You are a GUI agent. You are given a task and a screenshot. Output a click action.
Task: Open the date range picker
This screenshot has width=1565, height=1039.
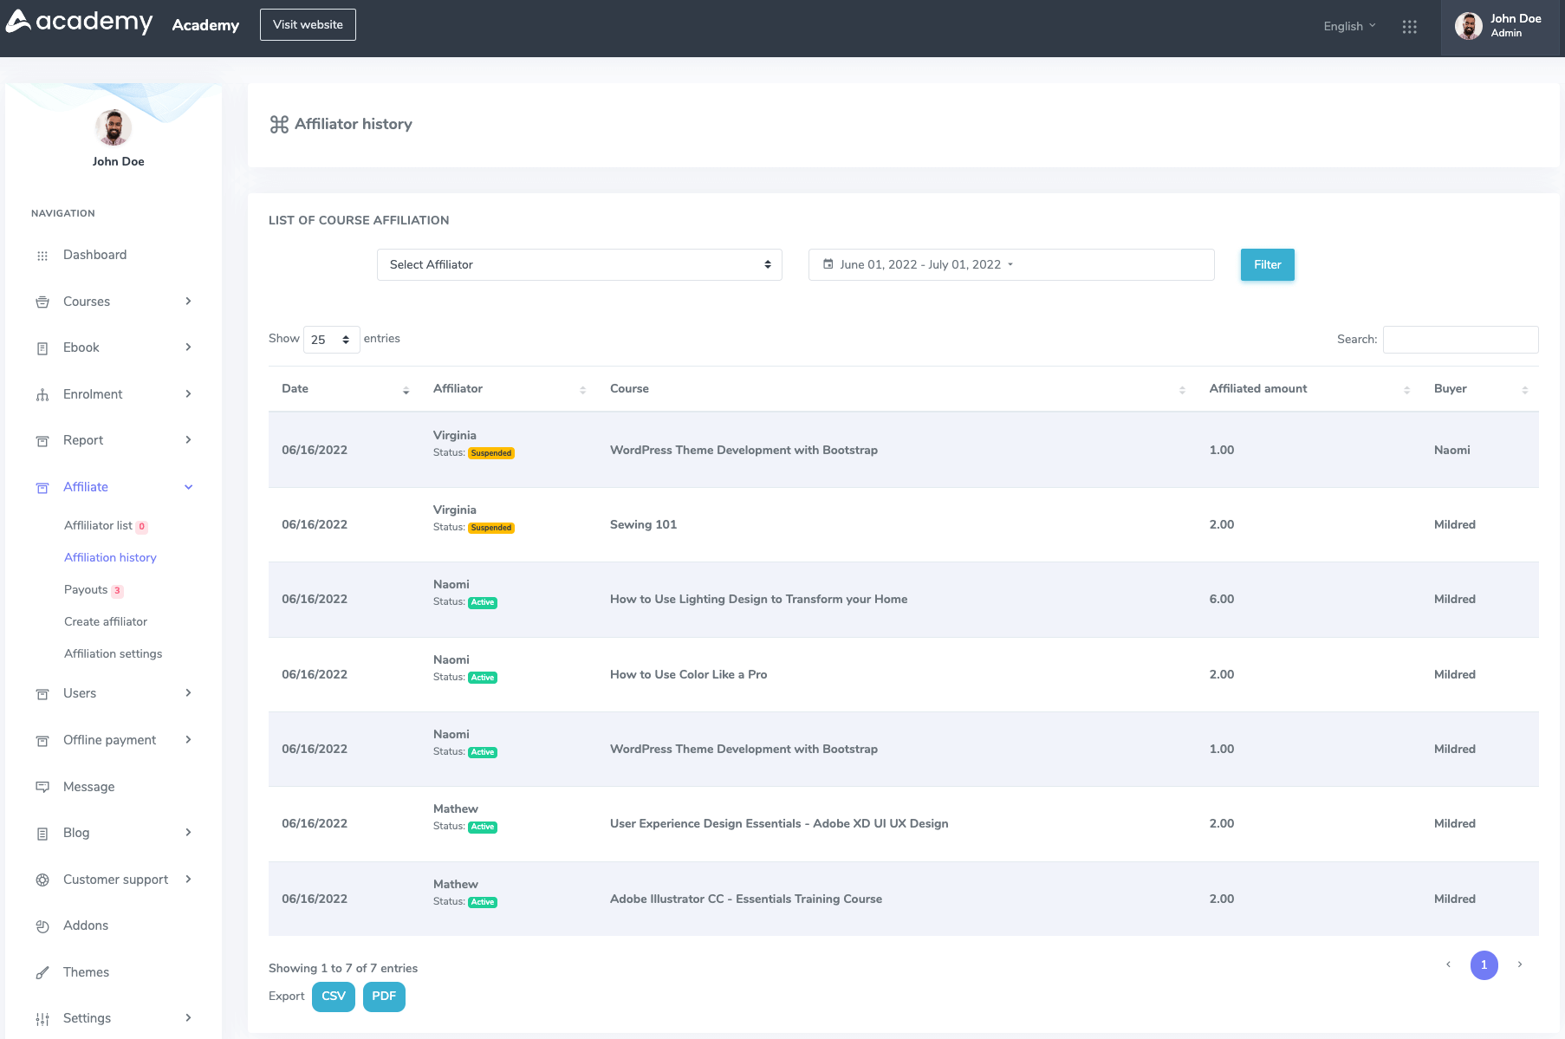pyautogui.click(x=1010, y=265)
